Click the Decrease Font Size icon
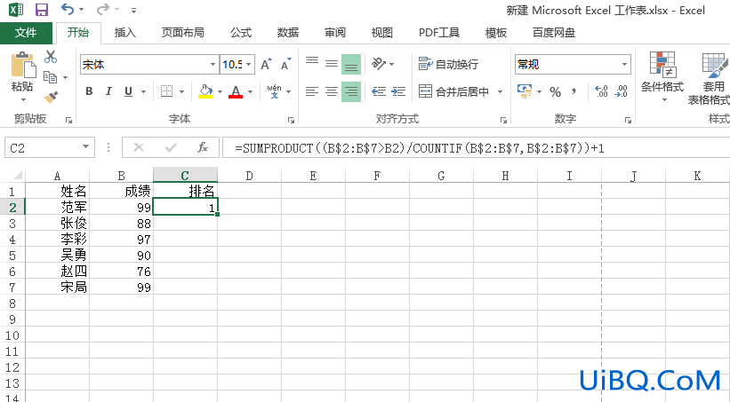Viewport: 730px width, 402px height. tap(285, 64)
